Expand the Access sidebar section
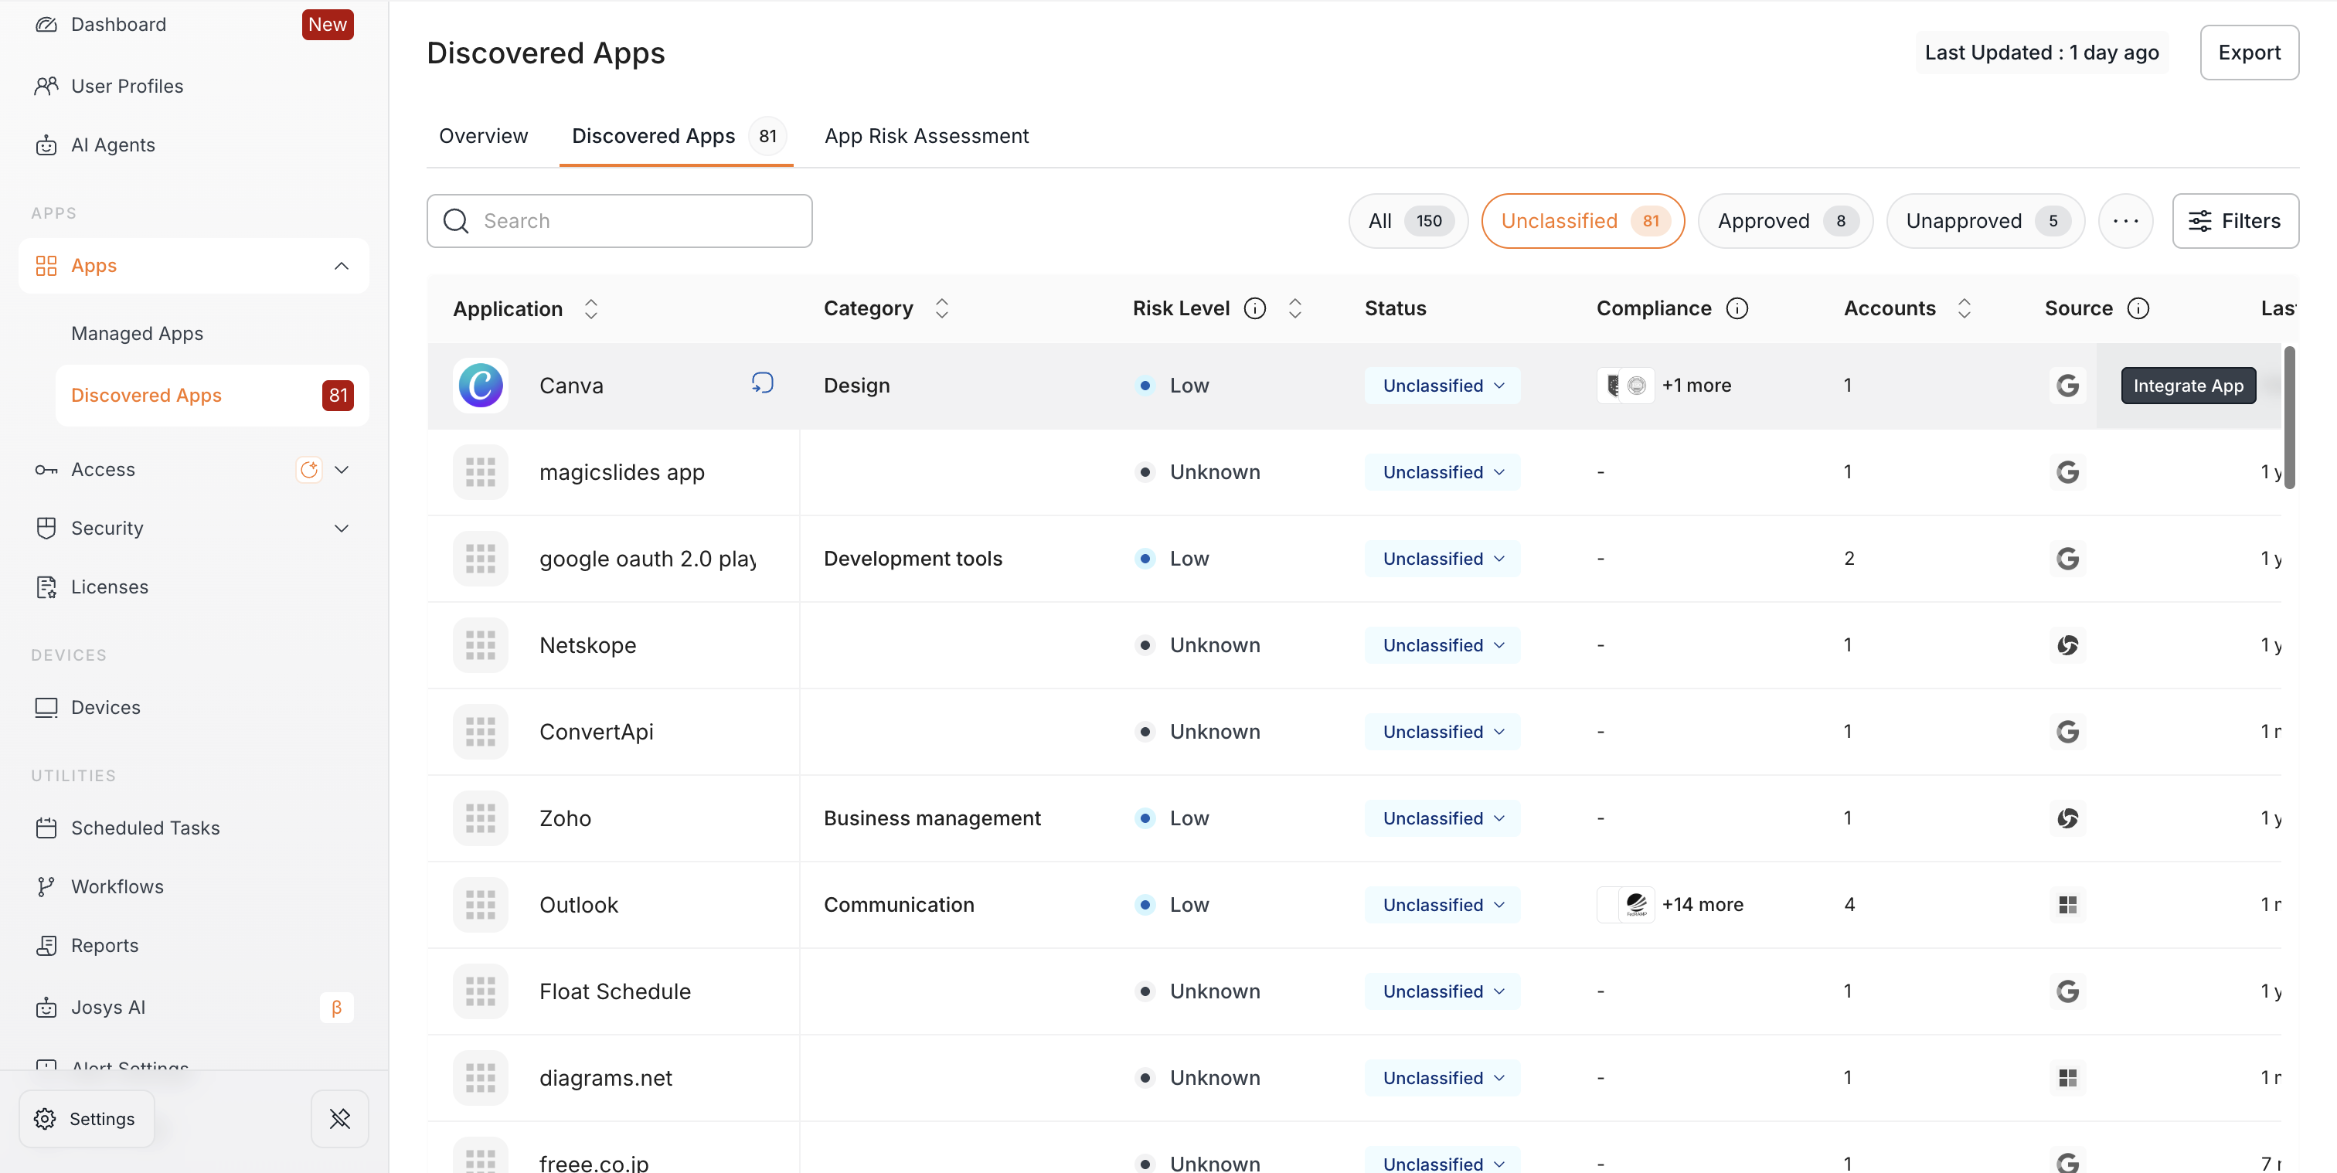This screenshot has height=1173, width=2337. coord(341,470)
